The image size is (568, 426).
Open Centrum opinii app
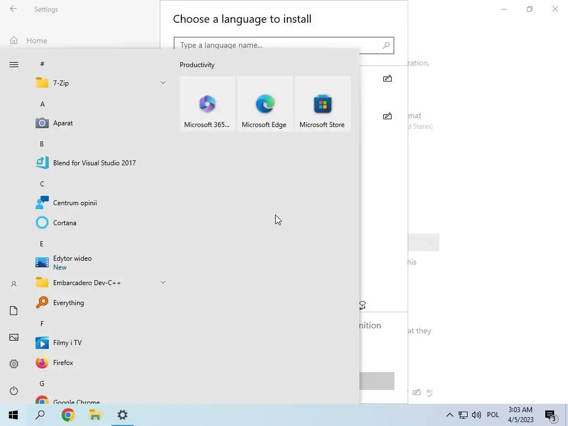[100, 203]
